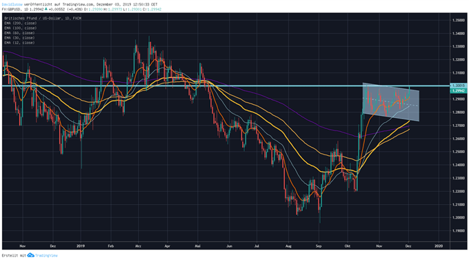Click the 1.34000 price axis label
The image size is (469, 260).
458,33
